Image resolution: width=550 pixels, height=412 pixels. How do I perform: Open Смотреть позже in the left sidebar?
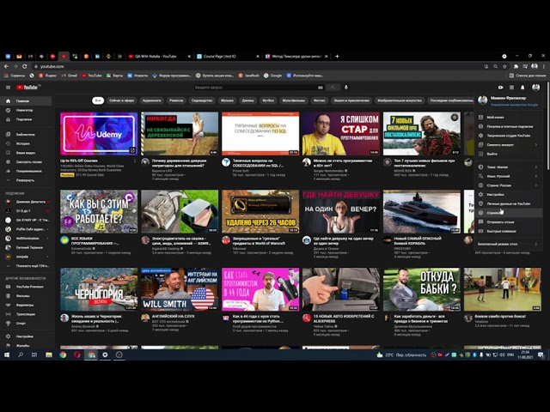click(27, 162)
